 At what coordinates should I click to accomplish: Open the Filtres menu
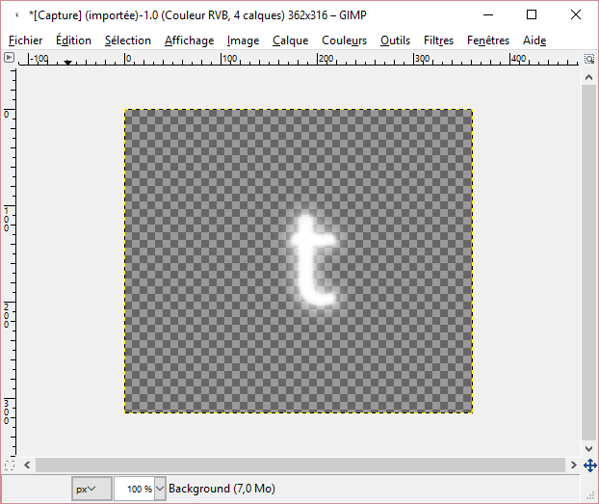[x=438, y=40]
